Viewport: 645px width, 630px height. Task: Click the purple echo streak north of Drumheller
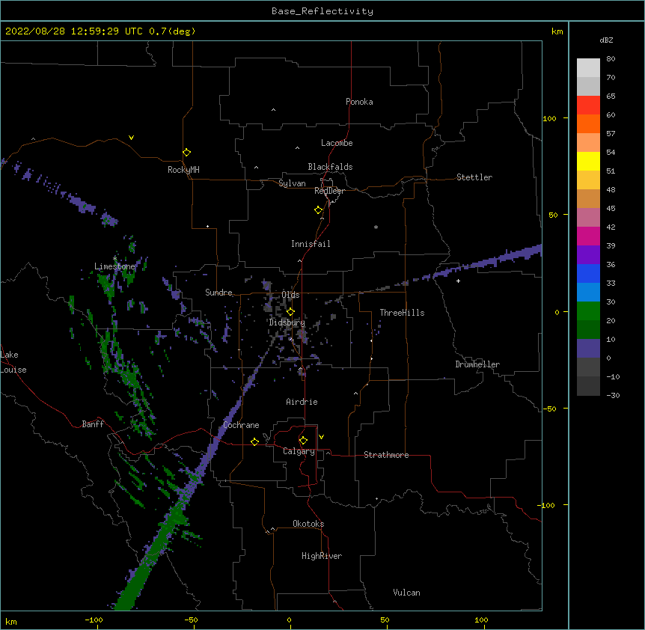(487, 261)
